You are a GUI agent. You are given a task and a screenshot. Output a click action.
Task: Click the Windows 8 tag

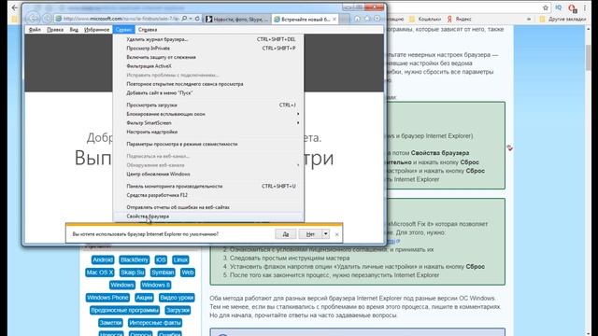pos(156,285)
